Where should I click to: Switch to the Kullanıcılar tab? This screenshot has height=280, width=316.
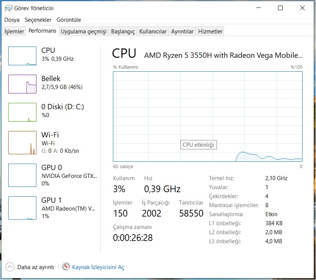153,32
